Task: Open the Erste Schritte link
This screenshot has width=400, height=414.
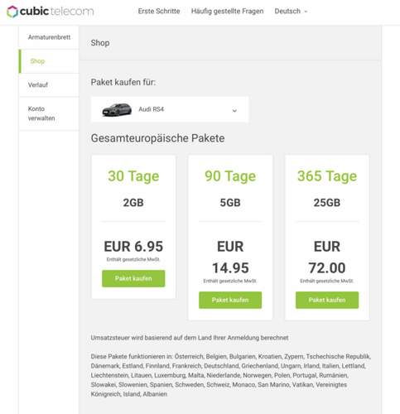Action: pos(159,12)
